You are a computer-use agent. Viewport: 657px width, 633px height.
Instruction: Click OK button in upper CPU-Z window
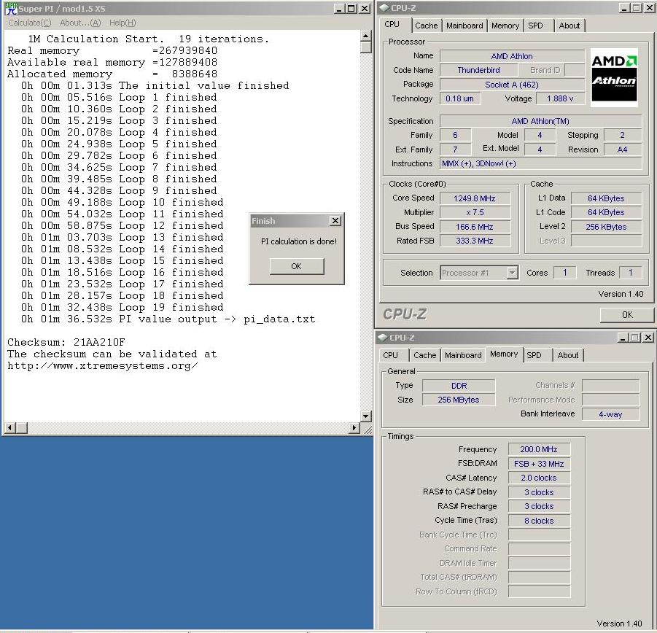tap(627, 314)
